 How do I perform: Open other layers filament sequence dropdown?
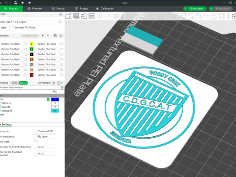coord(45,153)
